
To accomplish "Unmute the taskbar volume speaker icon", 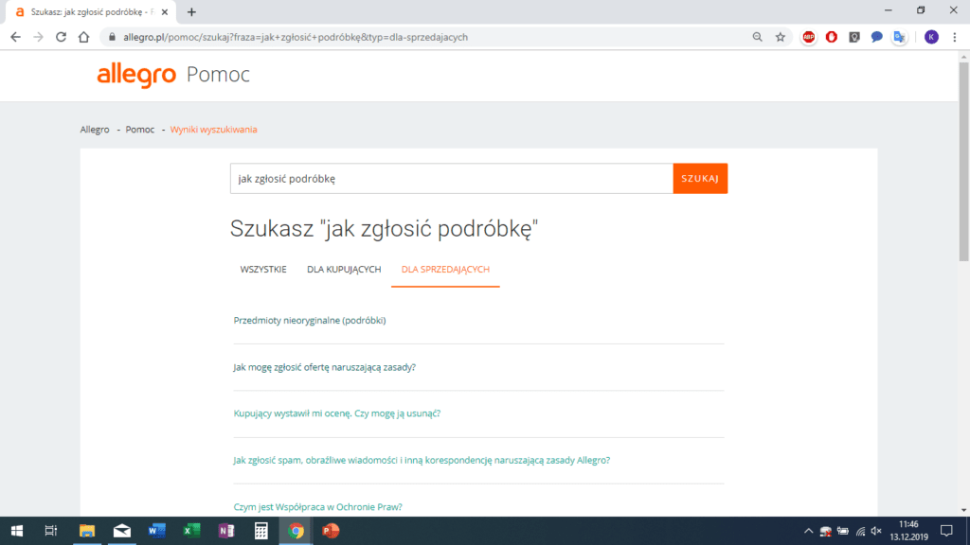I will [876, 531].
